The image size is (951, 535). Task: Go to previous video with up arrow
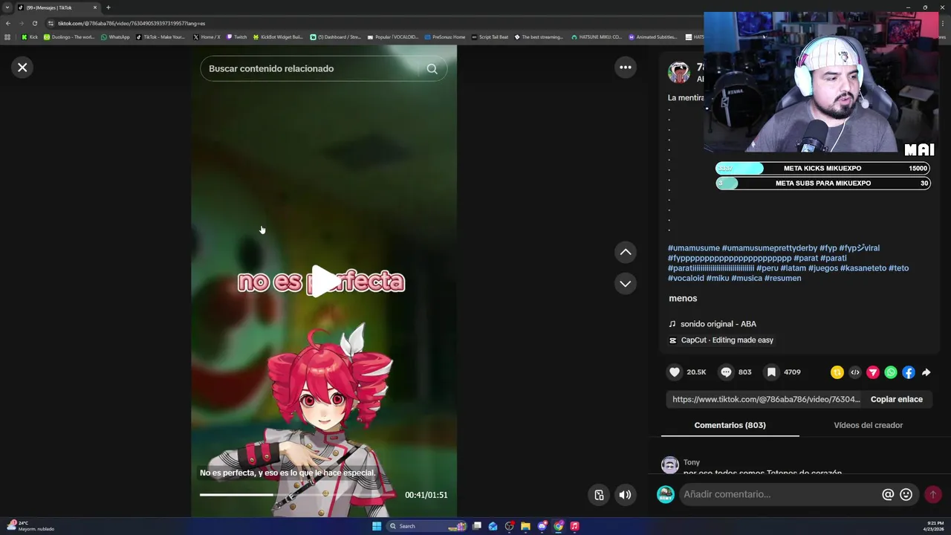(x=626, y=253)
